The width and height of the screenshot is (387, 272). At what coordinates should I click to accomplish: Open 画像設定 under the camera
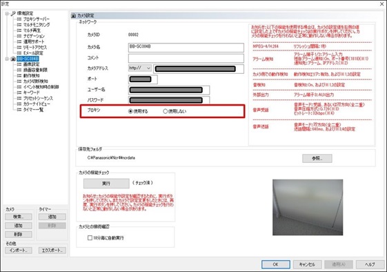click(31, 64)
